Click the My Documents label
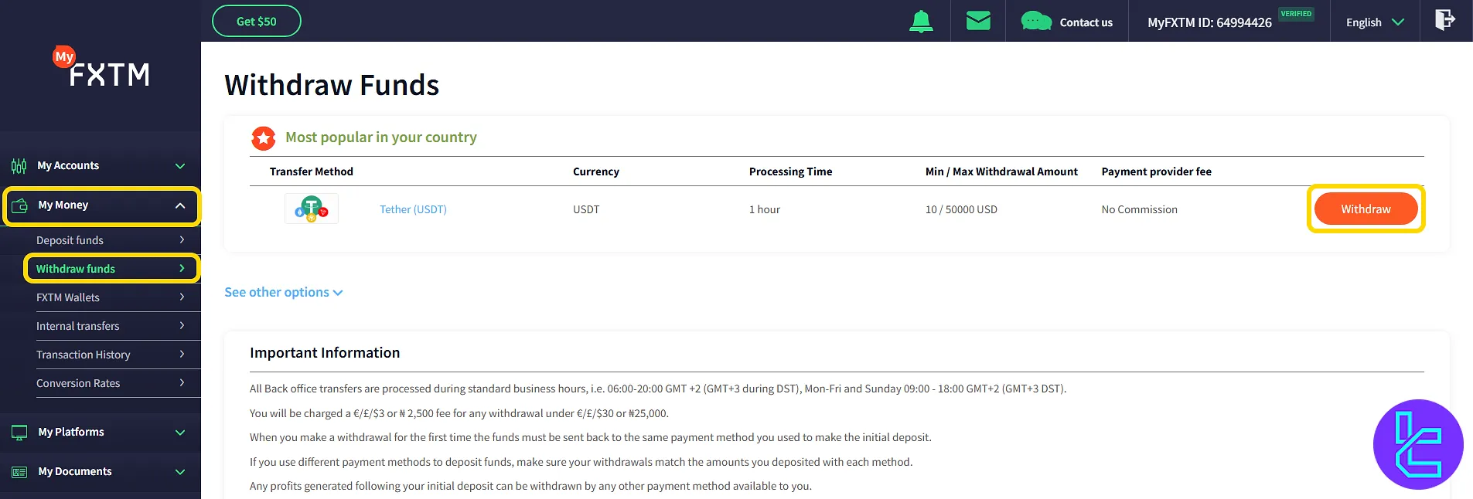Viewport: 1473px width, 499px height. [75, 471]
